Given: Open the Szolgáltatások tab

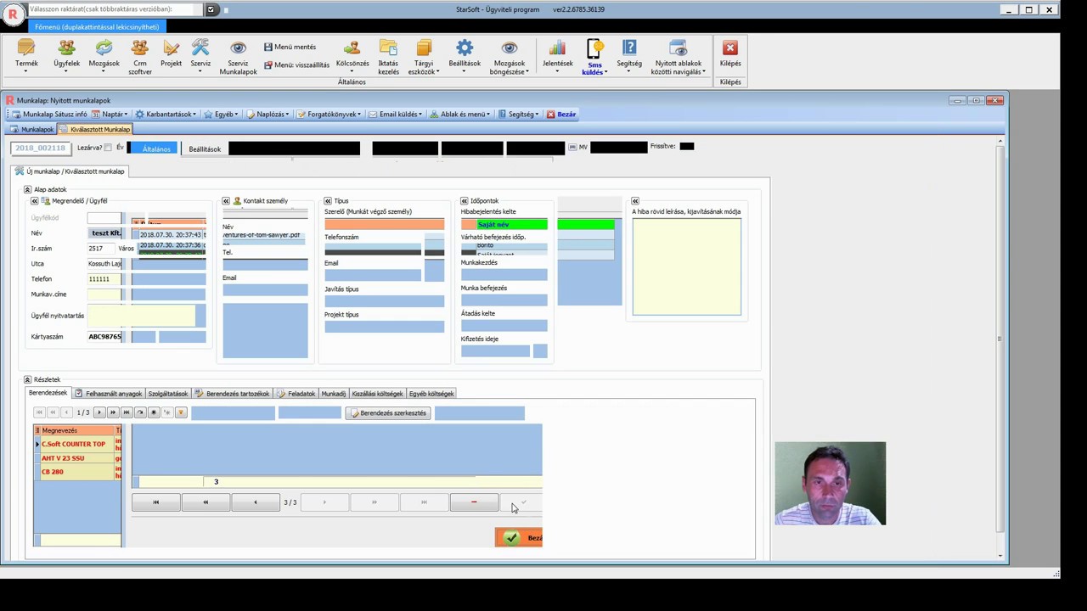Looking at the screenshot, I should (168, 394).
